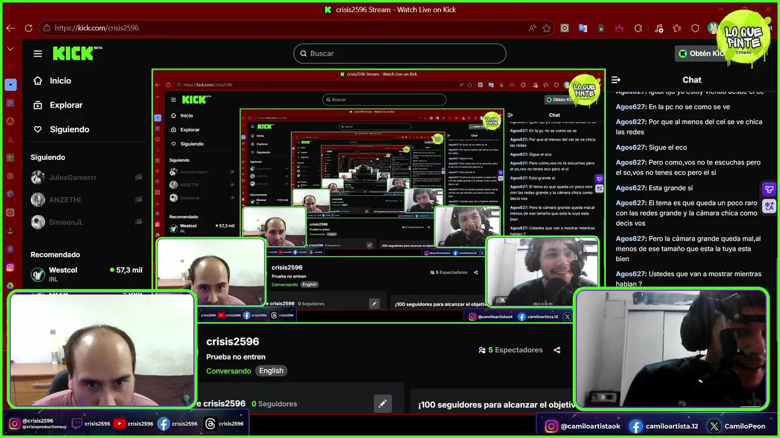This screenshot has height=438, width=780.
Task: Reload the page with the refresh icon
Action: (29, 28)
